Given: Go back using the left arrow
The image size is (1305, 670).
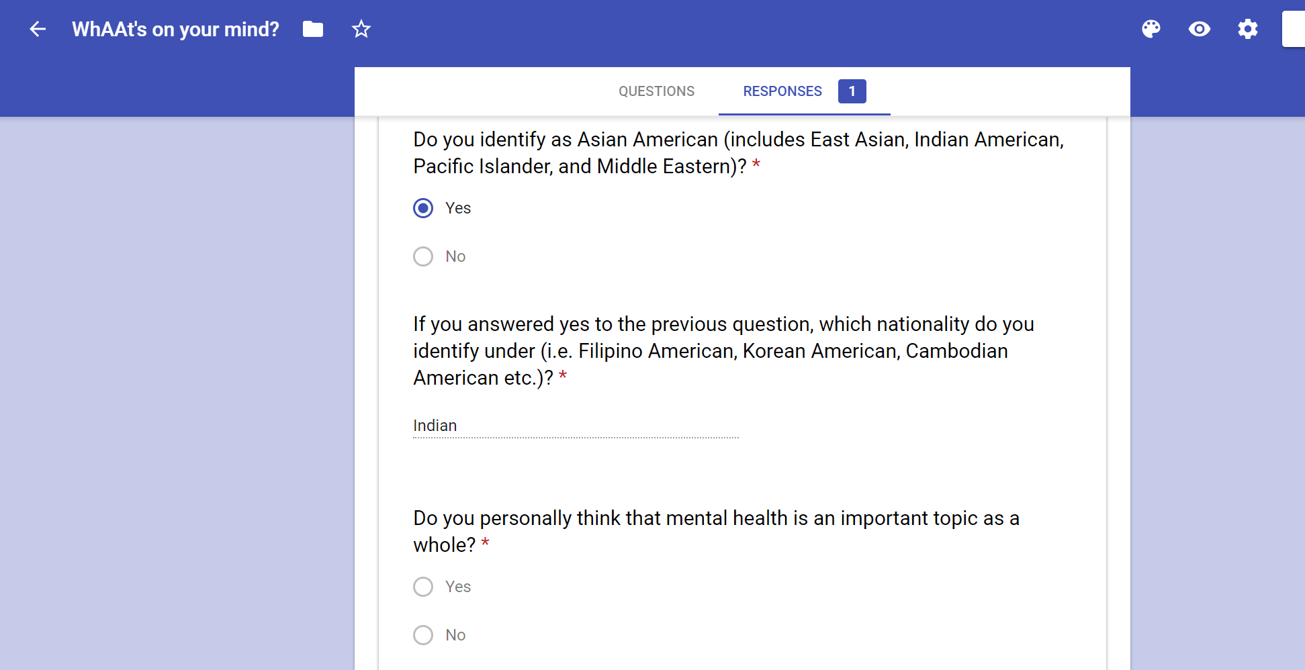Looking at the screenshot, I should click(x=38, y=29).
